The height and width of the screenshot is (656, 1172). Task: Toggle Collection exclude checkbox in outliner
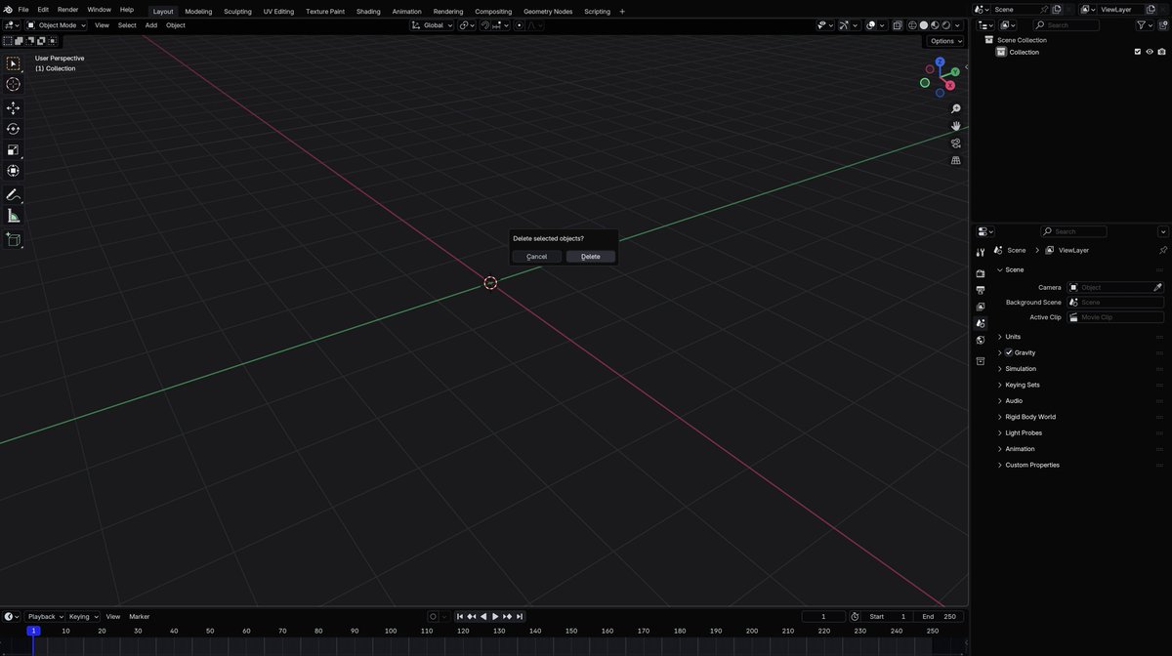pos(1137,52)
